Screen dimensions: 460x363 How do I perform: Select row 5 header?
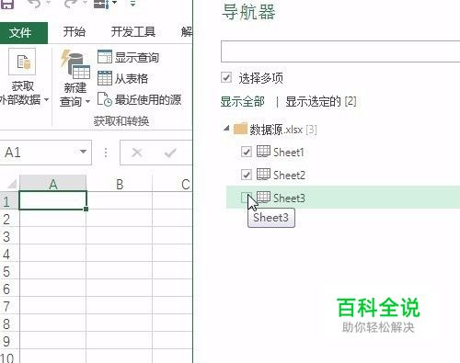click(x=9, y=271)
